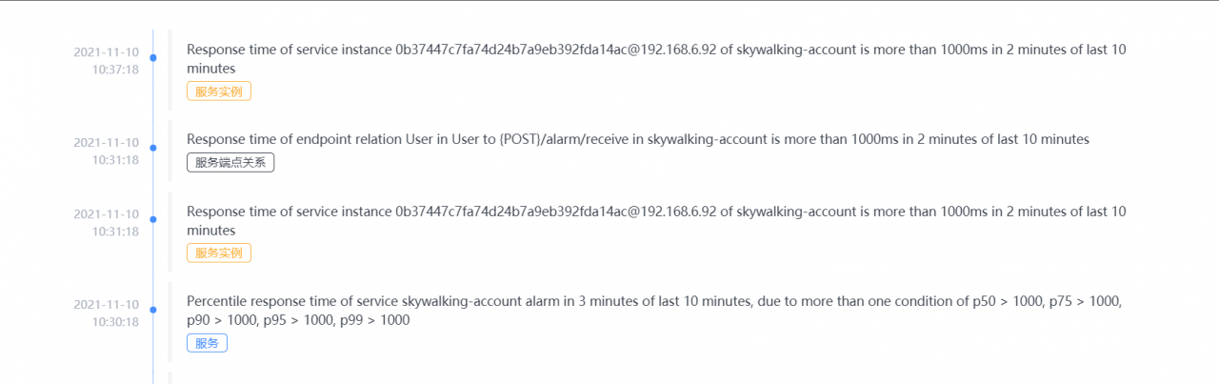Click the timeline dot for the 10:37:18 alarm
This screenshot has height=384, width=1219.
pyautogui.click(x=153, y=59)
